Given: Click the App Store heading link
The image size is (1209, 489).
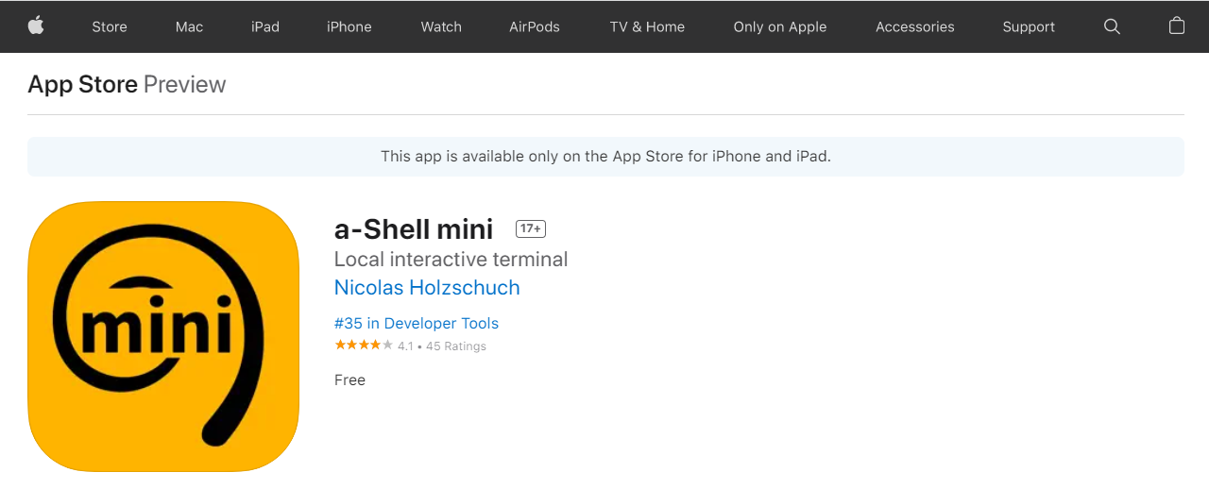Looking at the screenshot, I should (83, 85).
